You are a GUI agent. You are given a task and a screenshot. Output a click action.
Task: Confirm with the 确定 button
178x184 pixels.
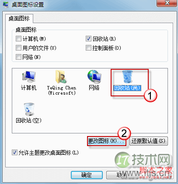click(x=87, y=175)
